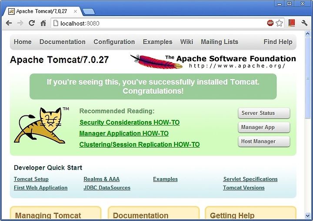Click the Manager App button

coord(264,127)
